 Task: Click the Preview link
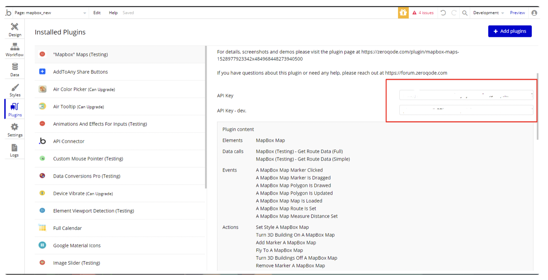[517, 13]
